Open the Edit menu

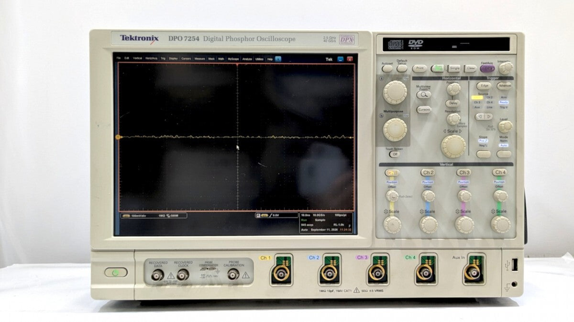coord(127,58)
